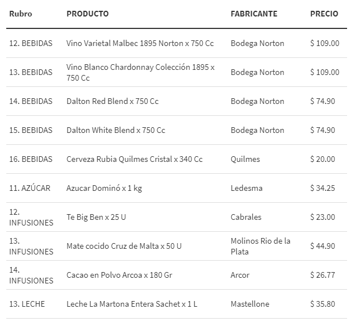Screen dimensions: 359x334
Task: Click the PRECIO column header
Action: pyautogui.click(x=324, y=14)
